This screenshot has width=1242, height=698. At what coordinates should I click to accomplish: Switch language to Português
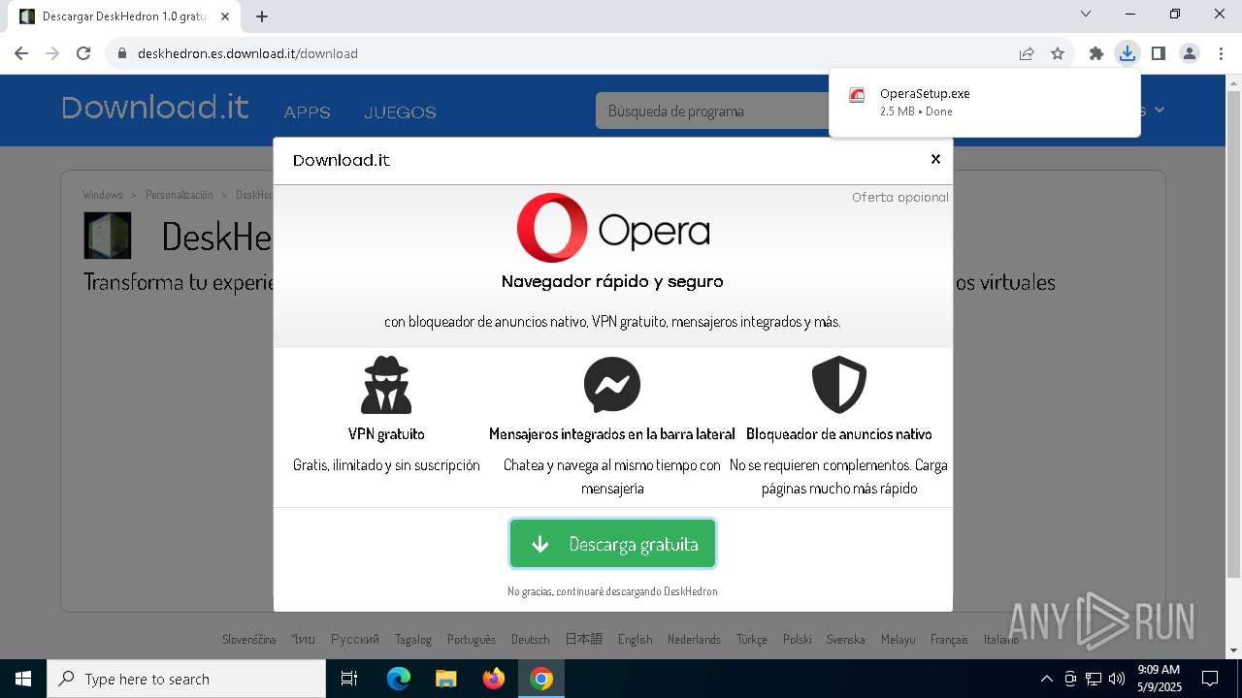[x=472, y=639]
